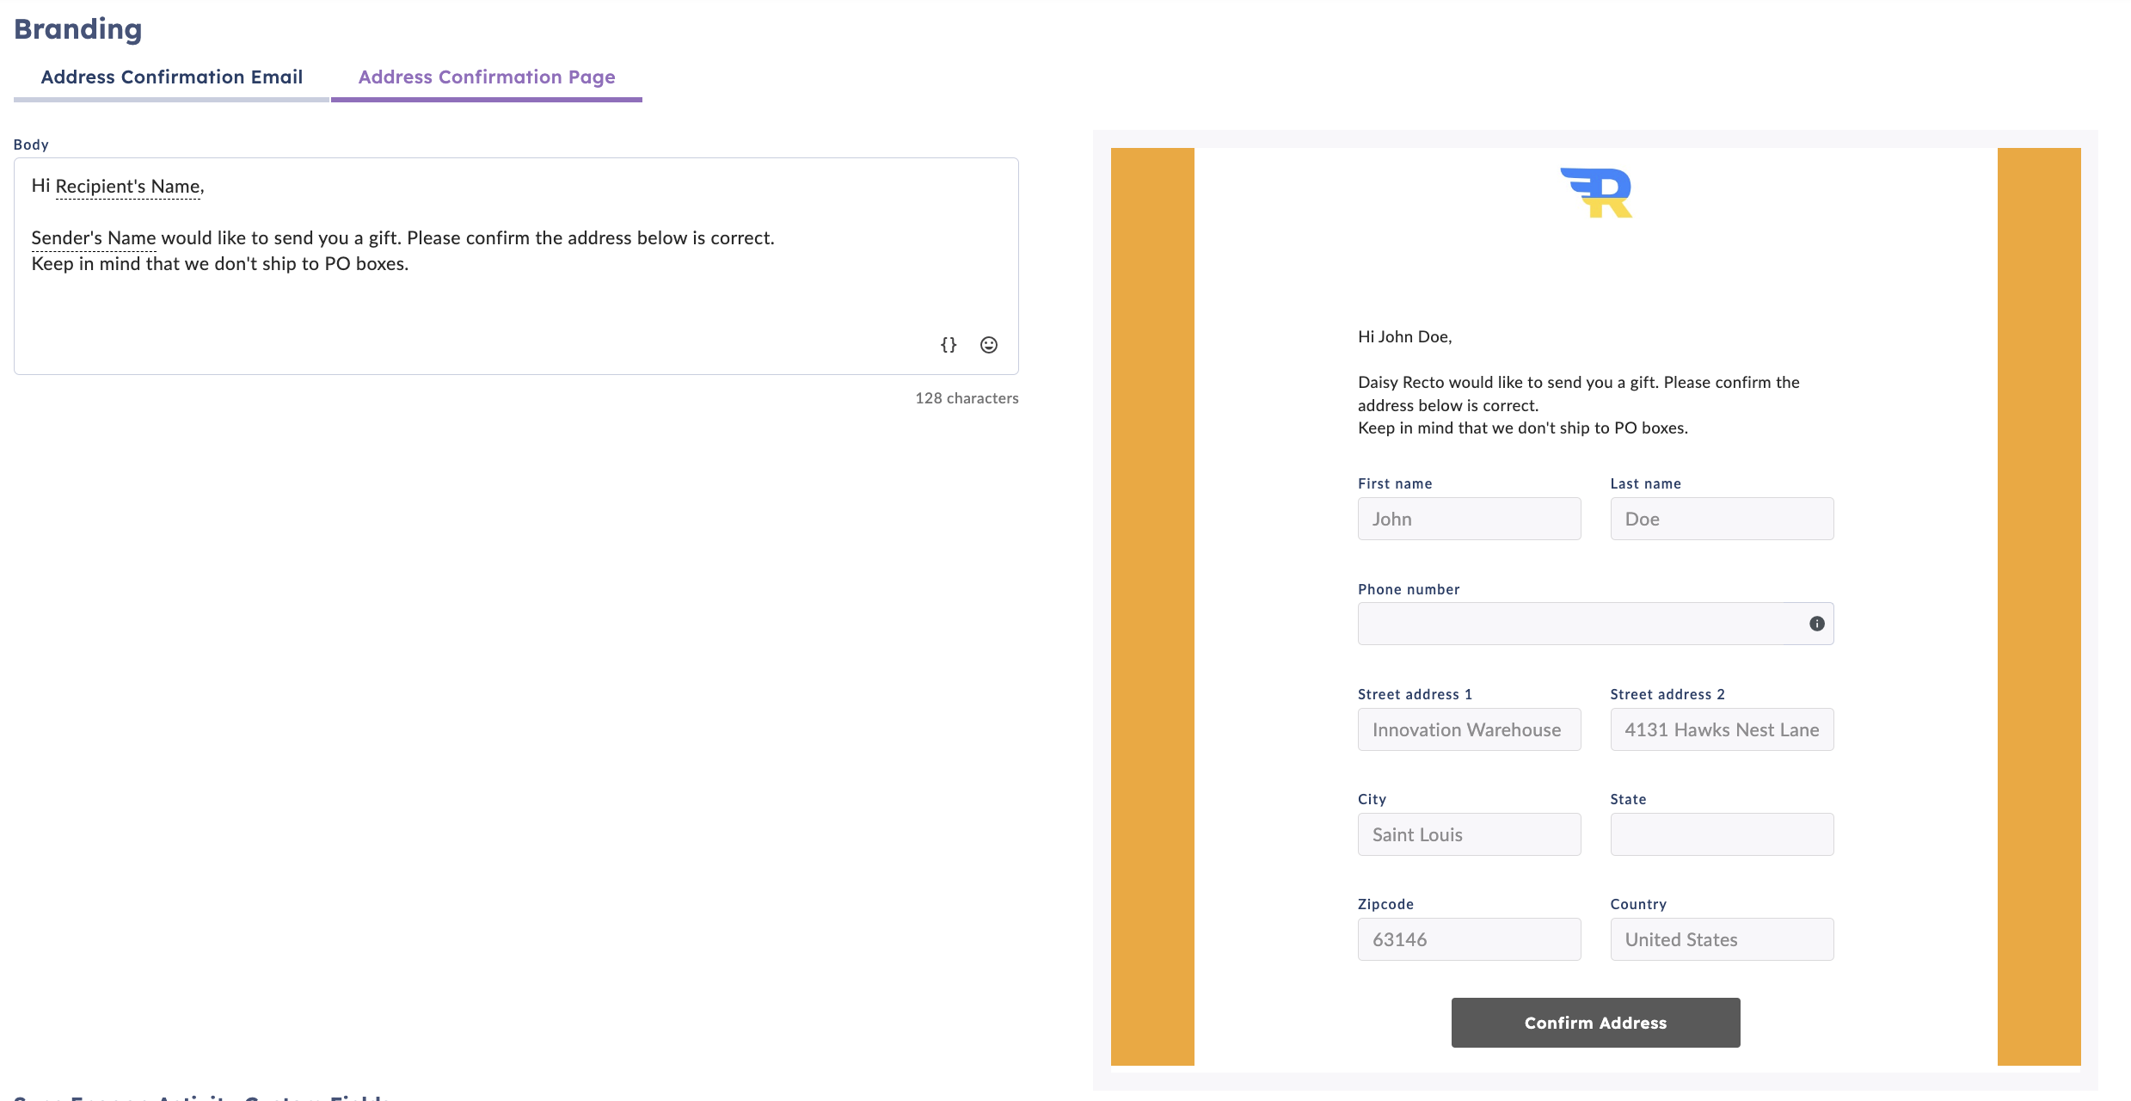Click Street address 2 Hawks Nest Lane field

click(1723, 729)
